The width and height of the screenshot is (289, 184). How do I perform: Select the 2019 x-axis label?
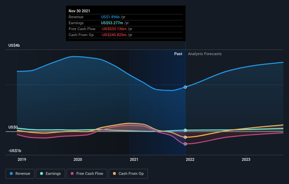pos(22,159)
